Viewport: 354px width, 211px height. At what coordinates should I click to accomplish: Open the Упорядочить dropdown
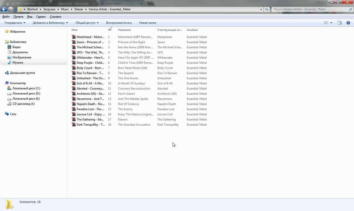pos(15,23)
